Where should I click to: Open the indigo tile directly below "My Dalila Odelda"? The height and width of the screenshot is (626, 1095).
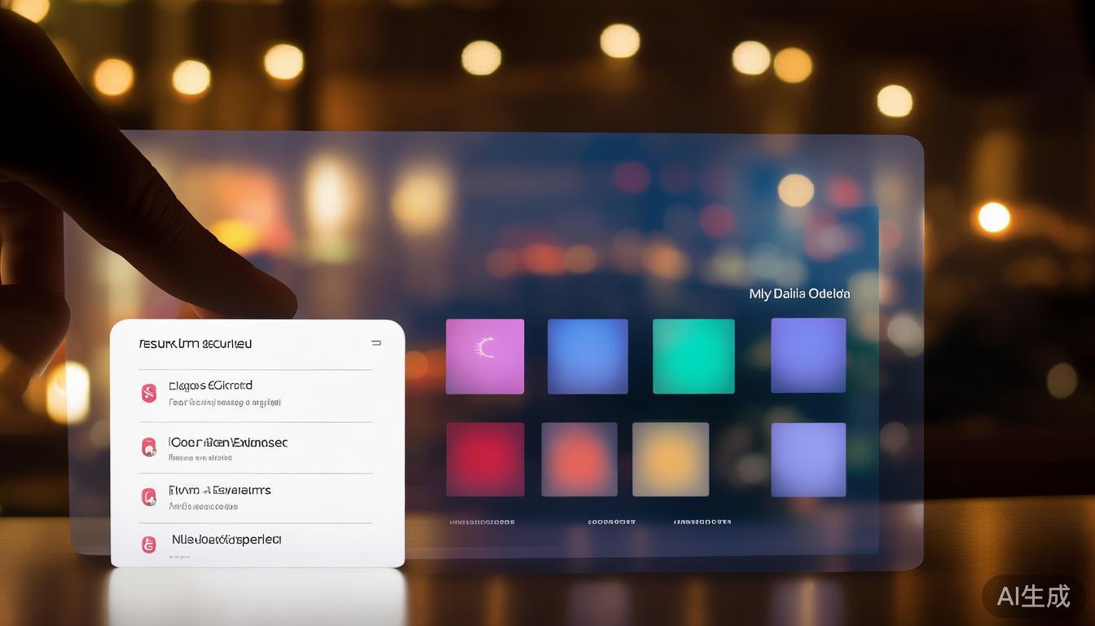[808, 355]
